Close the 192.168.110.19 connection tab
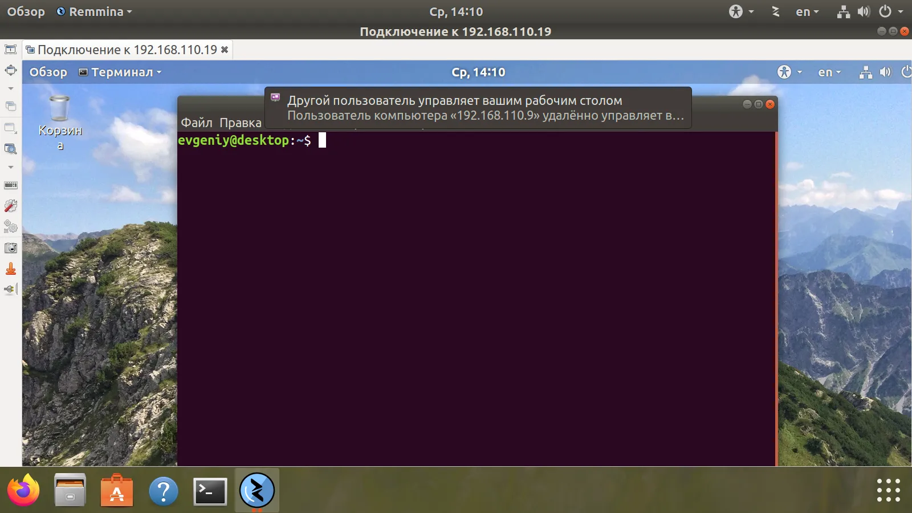 pos(225,50)
